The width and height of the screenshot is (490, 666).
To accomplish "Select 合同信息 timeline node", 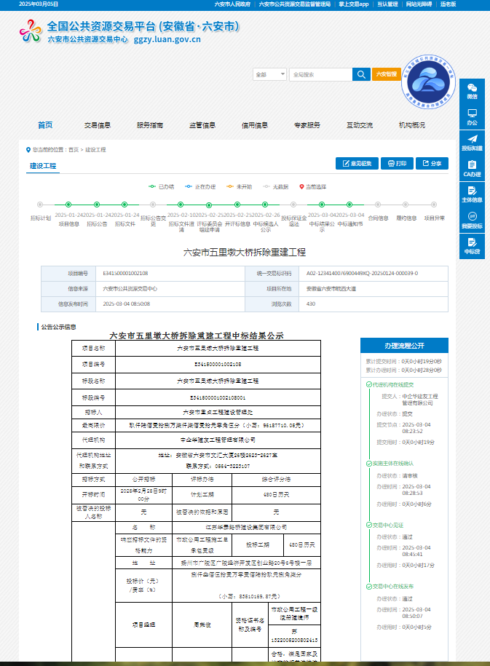I will coord(378,205).
